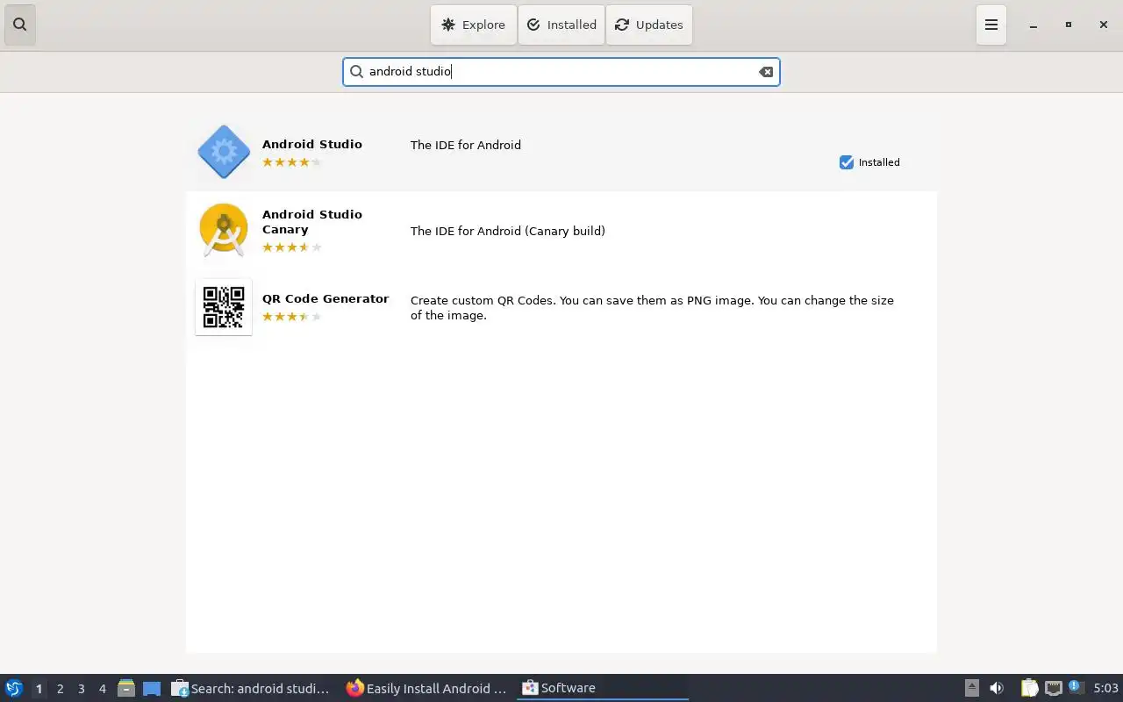1123x702 pixels.
Task: Open the Lubuntu start menu icon
Action: pyautogui.click(x=14, y=688)
